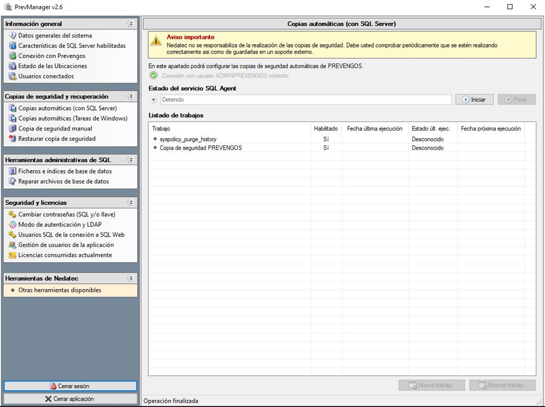
Task: Start the SQL Agent service with Iniciar
Action: click(x=474, y=99)
